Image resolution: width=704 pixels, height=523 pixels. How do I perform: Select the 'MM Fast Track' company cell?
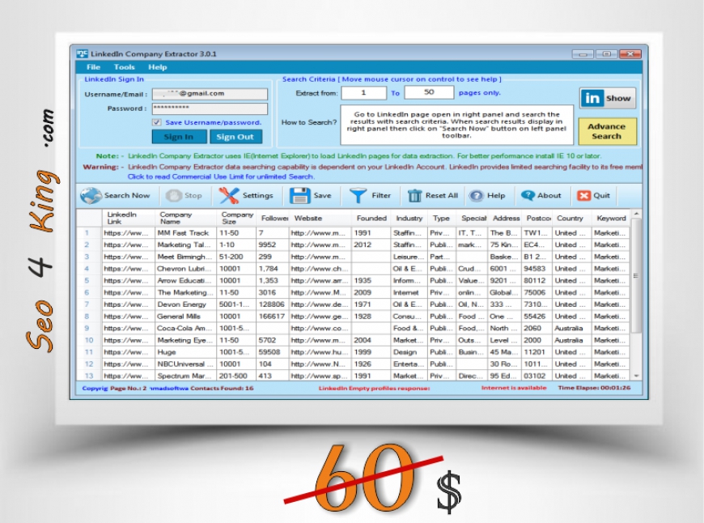185,232
